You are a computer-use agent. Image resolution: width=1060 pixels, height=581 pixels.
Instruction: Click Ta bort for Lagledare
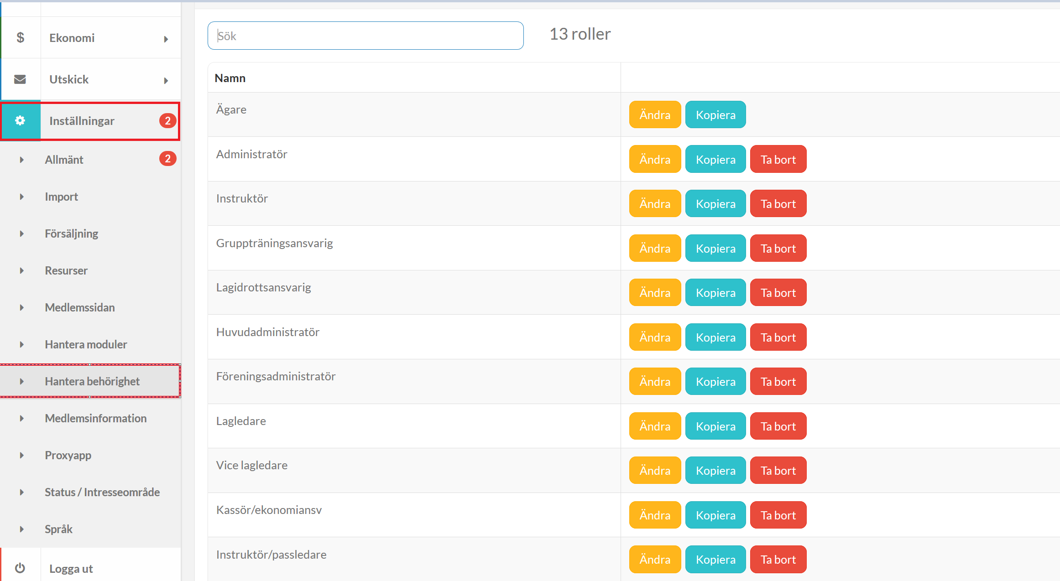(778, 426)
